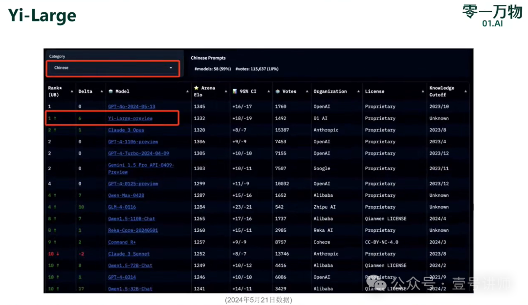528x305 pixels.
Task: Sort by 95% CI column arrow
Action: tap(269, 91)
